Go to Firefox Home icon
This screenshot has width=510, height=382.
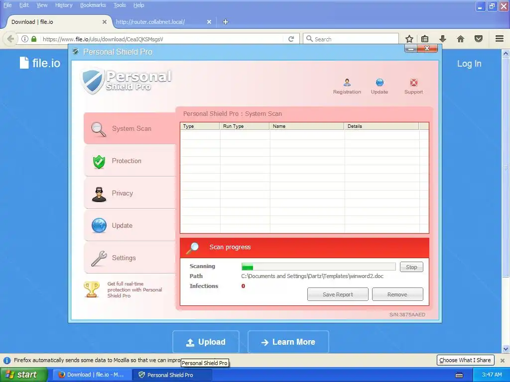[x=461, y=39]
